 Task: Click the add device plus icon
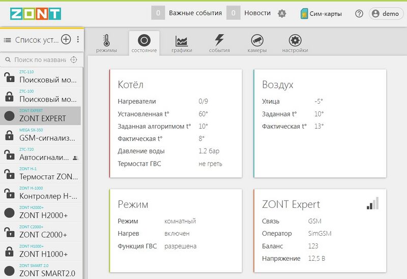pos(66,40)
